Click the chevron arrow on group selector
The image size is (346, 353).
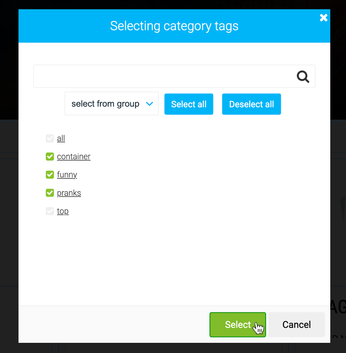150,104
